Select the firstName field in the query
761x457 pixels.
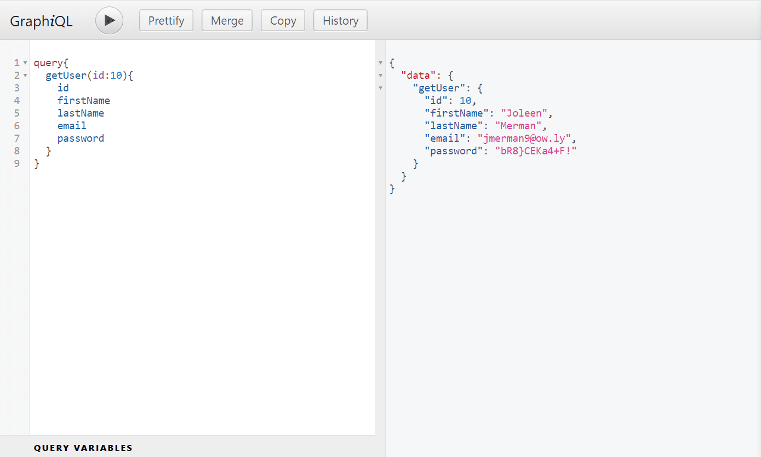pyautogui.click(x=83, y=100)
